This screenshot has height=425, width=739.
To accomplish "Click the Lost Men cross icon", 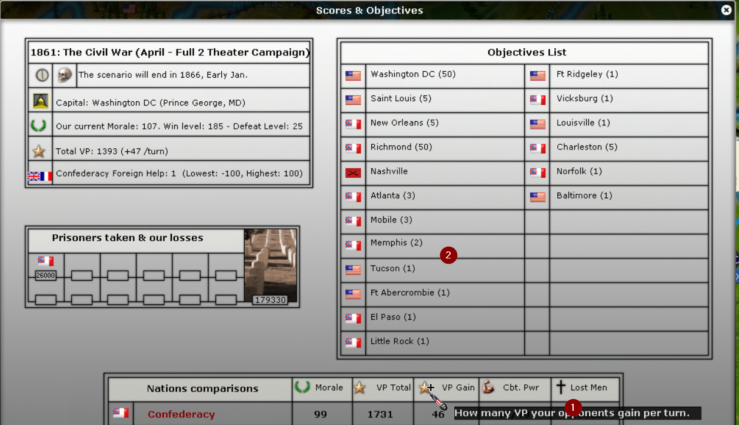I will pyautogui.click(x=561, y=387).
